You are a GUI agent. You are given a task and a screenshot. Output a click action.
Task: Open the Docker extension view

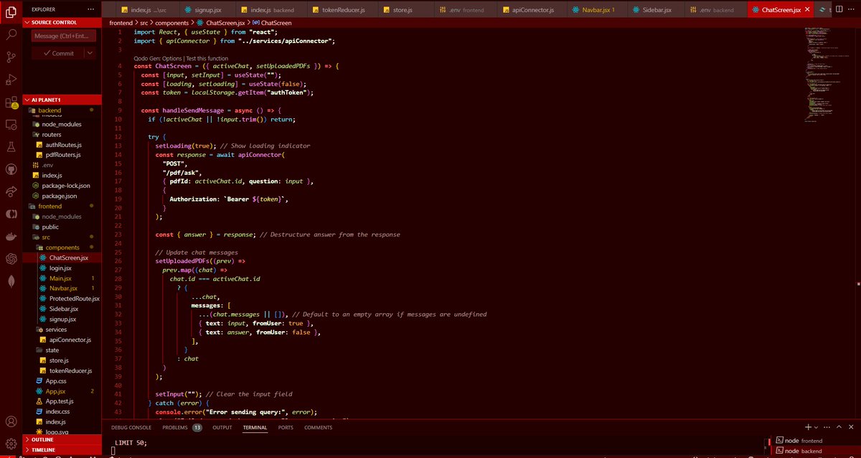[11, 237]
